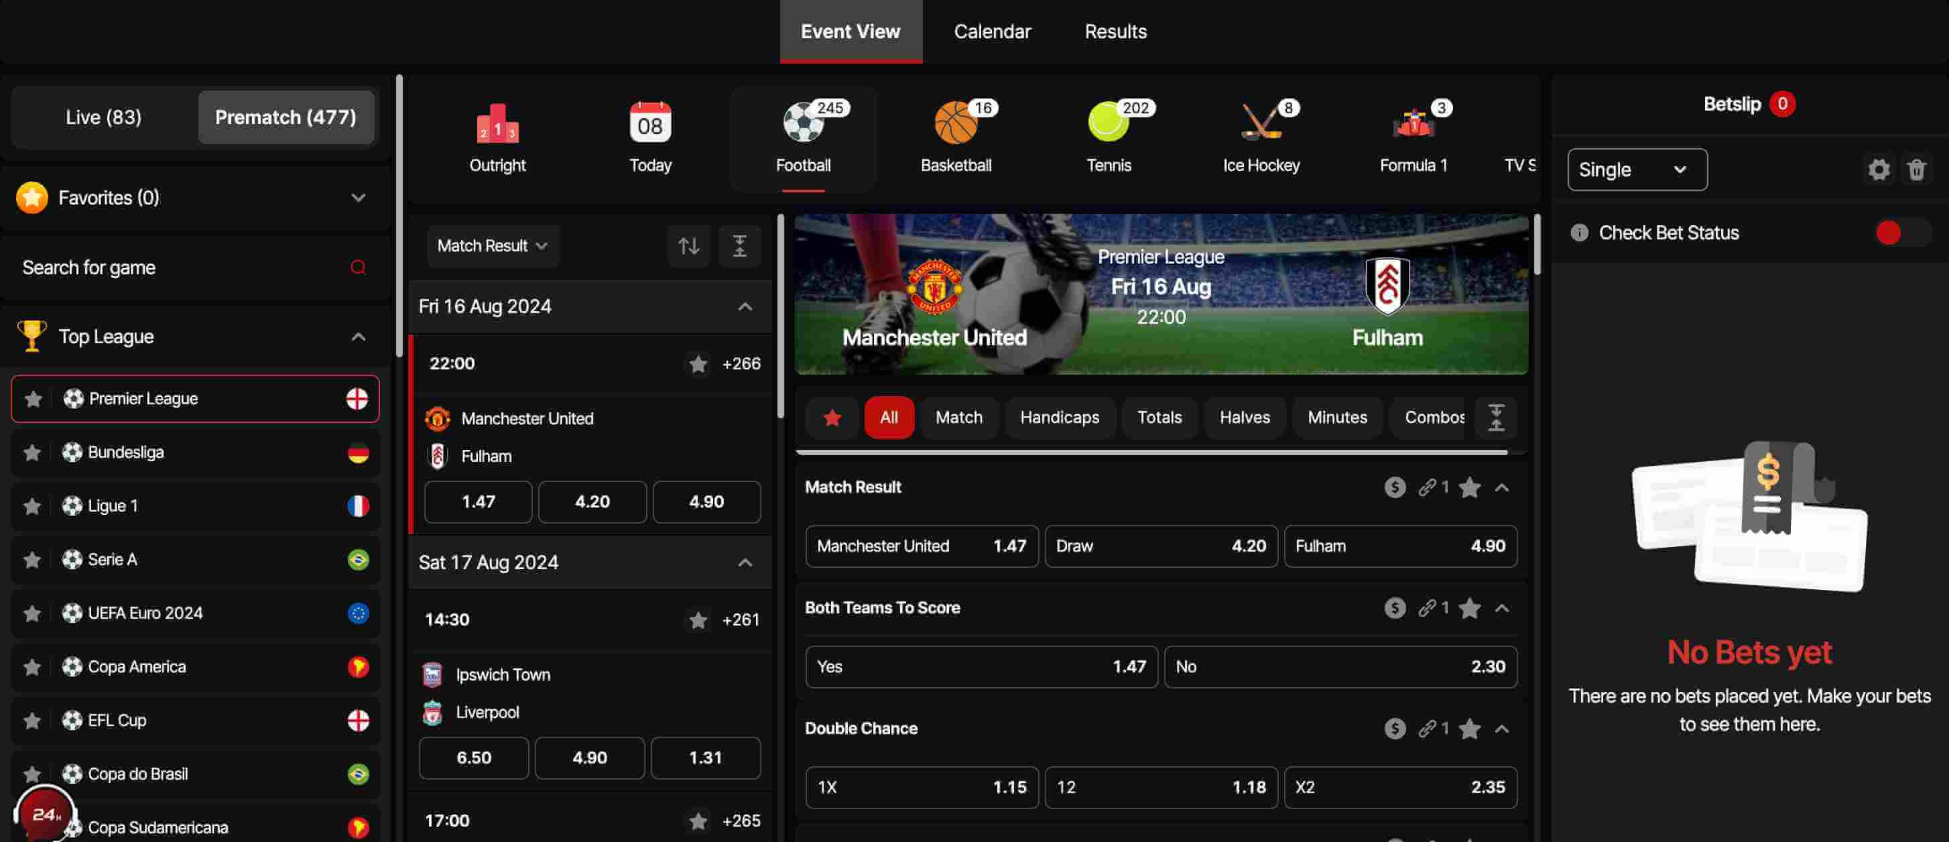
Task: Collapse Match Result market section
Action: (1502, 487)
